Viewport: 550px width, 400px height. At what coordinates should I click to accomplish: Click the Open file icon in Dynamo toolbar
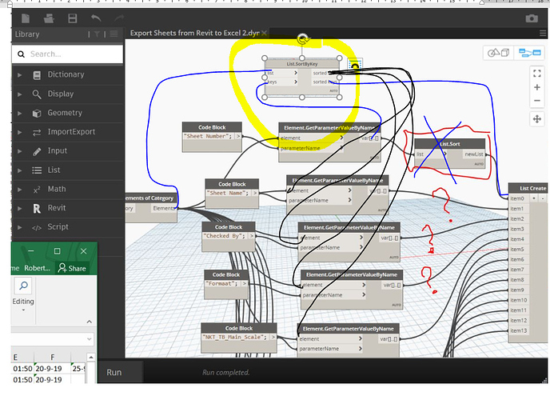tap(49, 18)
